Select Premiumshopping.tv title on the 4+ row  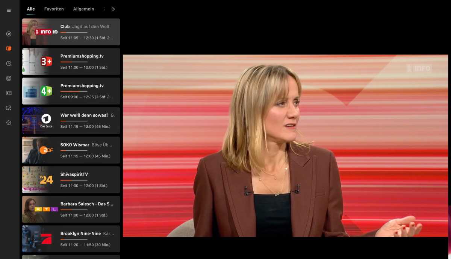82,86
